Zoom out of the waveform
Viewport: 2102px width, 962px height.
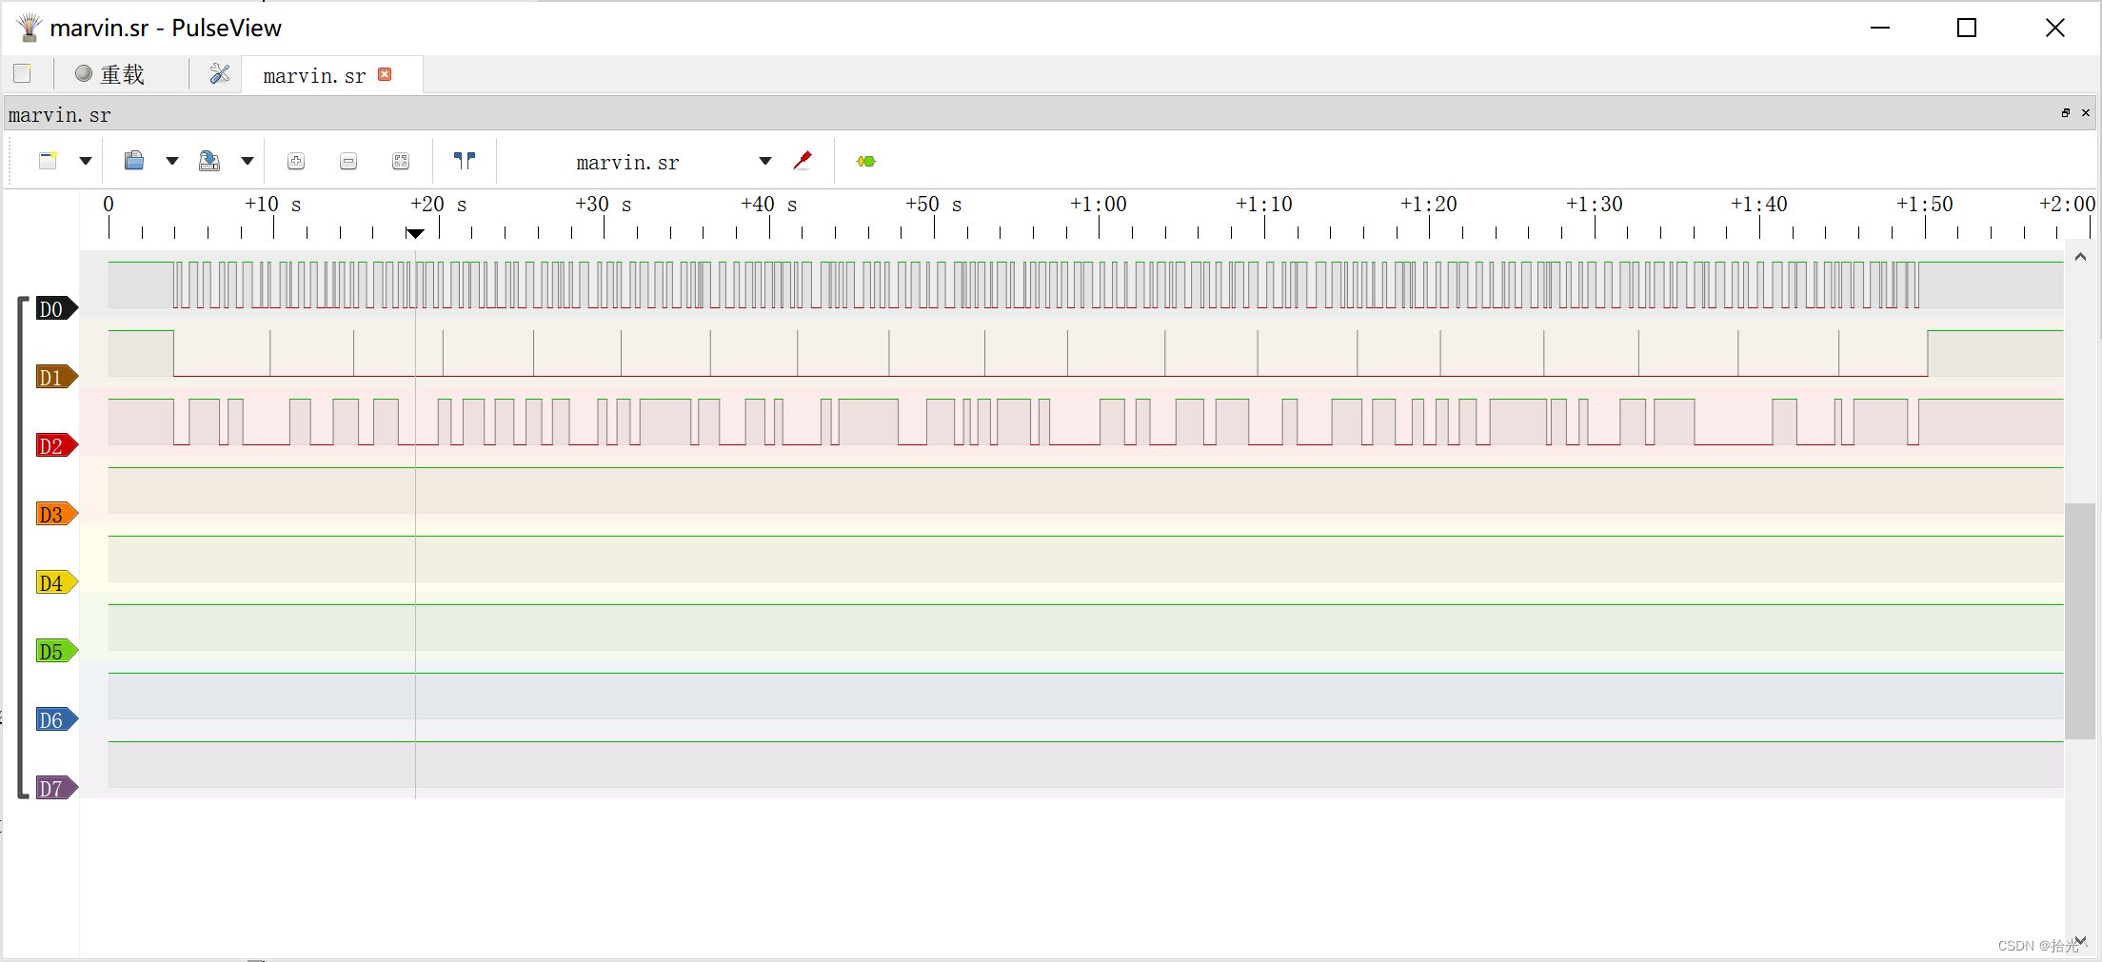(348, 161)
